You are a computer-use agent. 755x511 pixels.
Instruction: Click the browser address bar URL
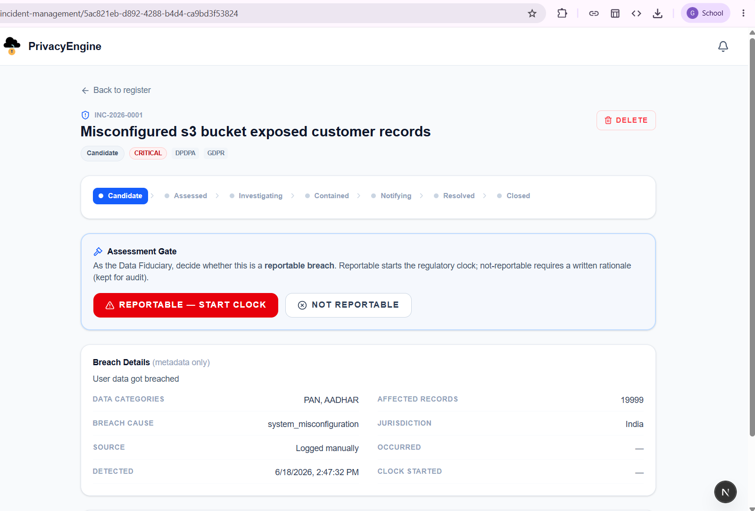[x=119, y=14]
